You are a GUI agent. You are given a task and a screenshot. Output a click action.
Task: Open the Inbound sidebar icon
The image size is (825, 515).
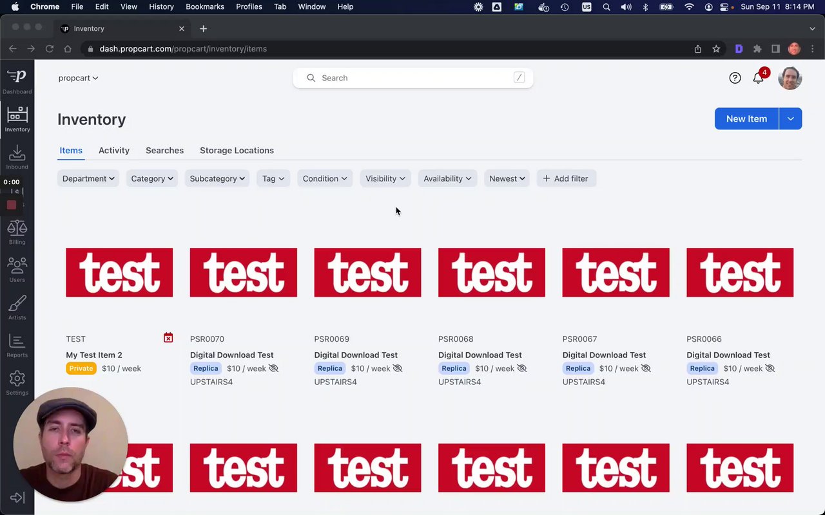[x=17, y=157]
